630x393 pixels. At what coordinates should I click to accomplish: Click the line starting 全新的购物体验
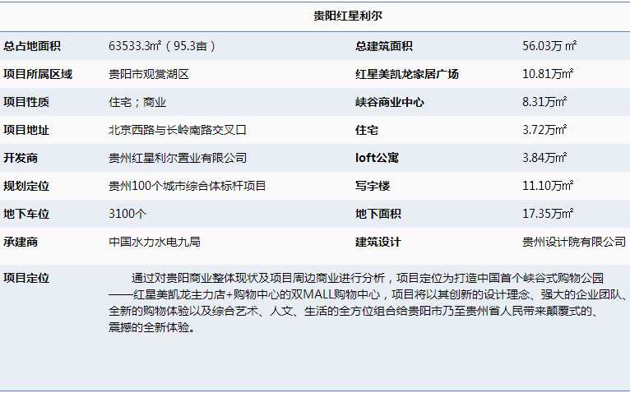[x=354, y=311]
